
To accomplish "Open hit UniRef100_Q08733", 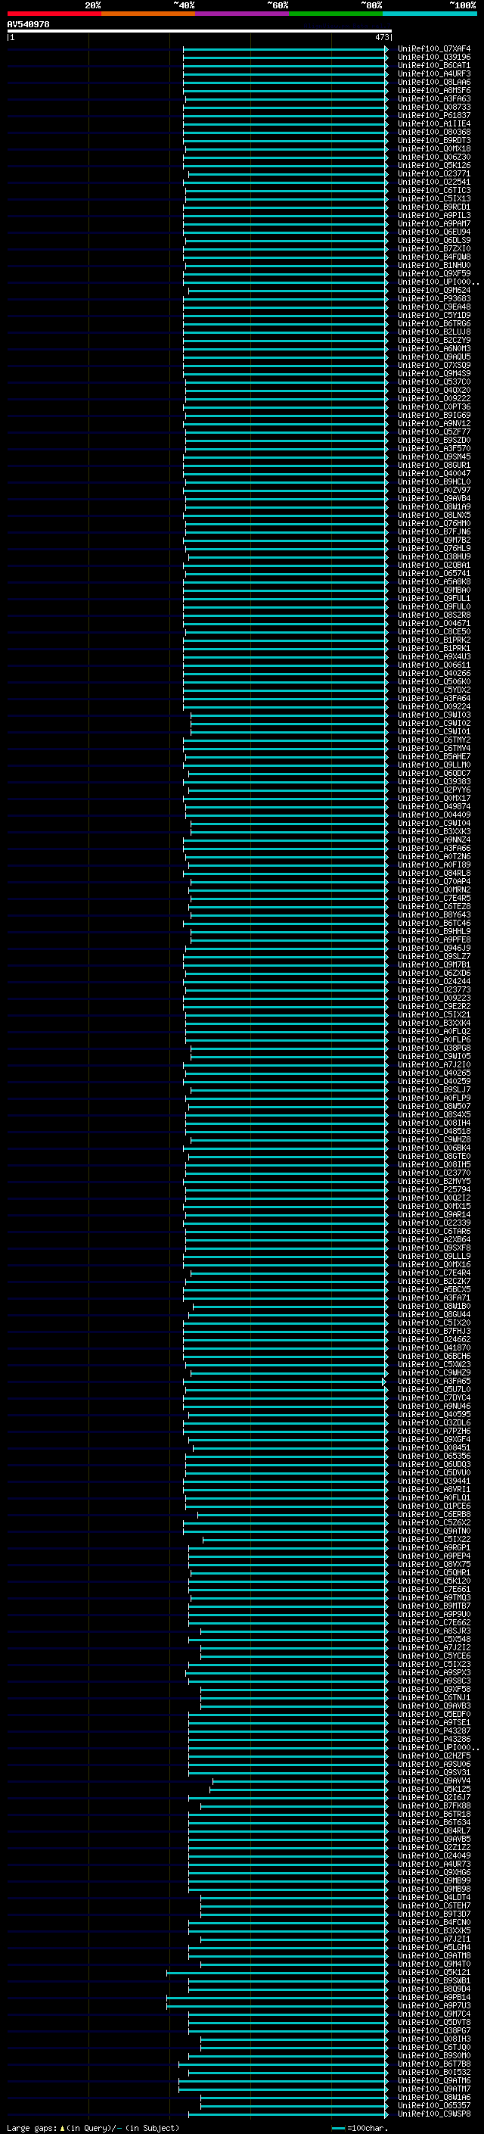I will click(434, 107).
